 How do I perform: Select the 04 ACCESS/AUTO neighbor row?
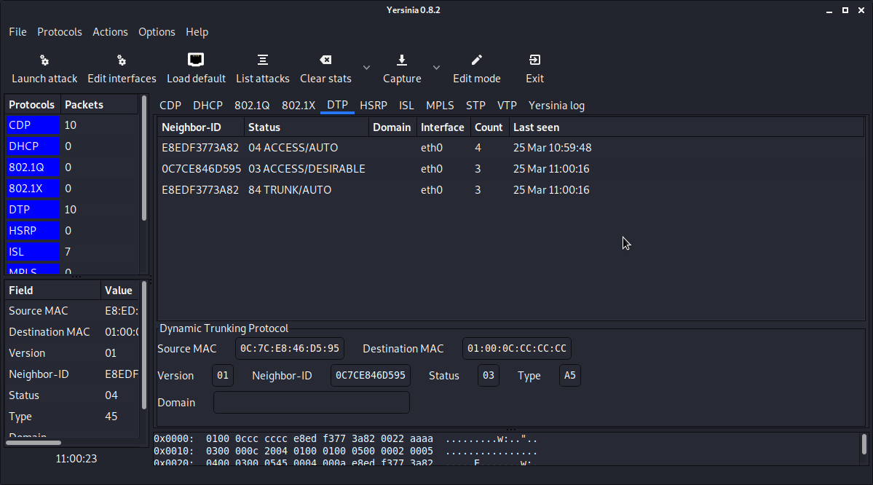[x=510, y=148]
